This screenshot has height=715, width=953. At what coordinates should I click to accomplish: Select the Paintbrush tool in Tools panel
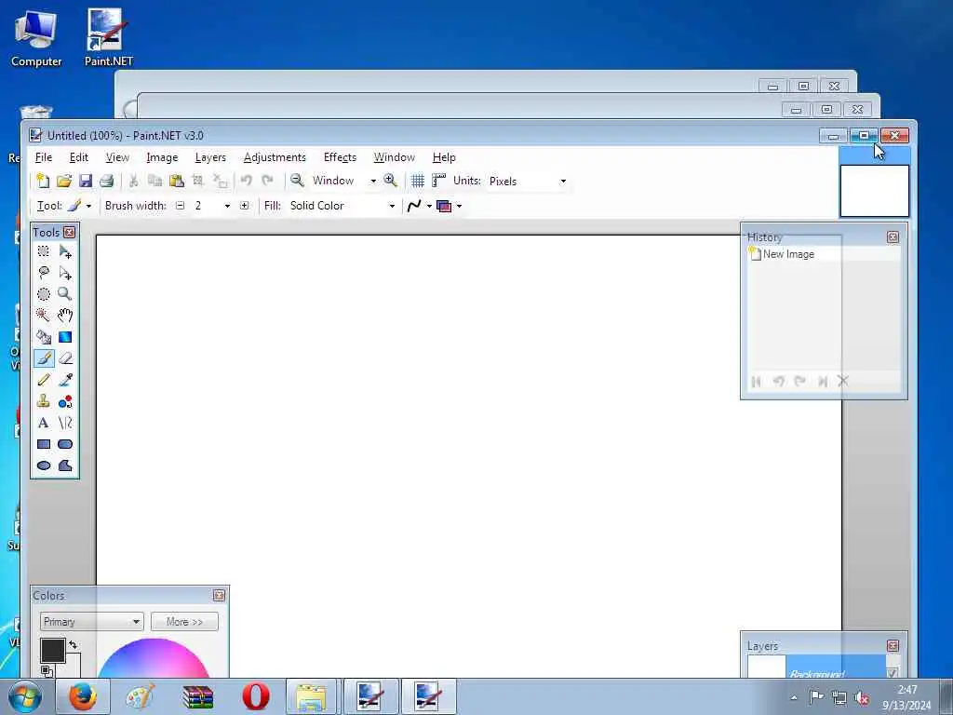coord(44,358)
